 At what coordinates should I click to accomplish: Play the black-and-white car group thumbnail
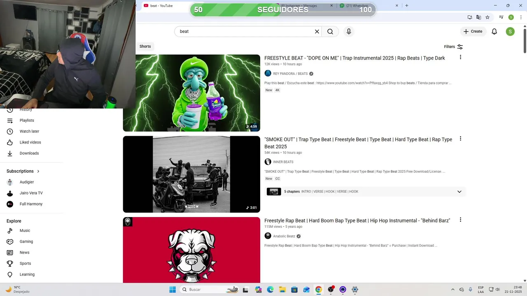pos(191,174)
